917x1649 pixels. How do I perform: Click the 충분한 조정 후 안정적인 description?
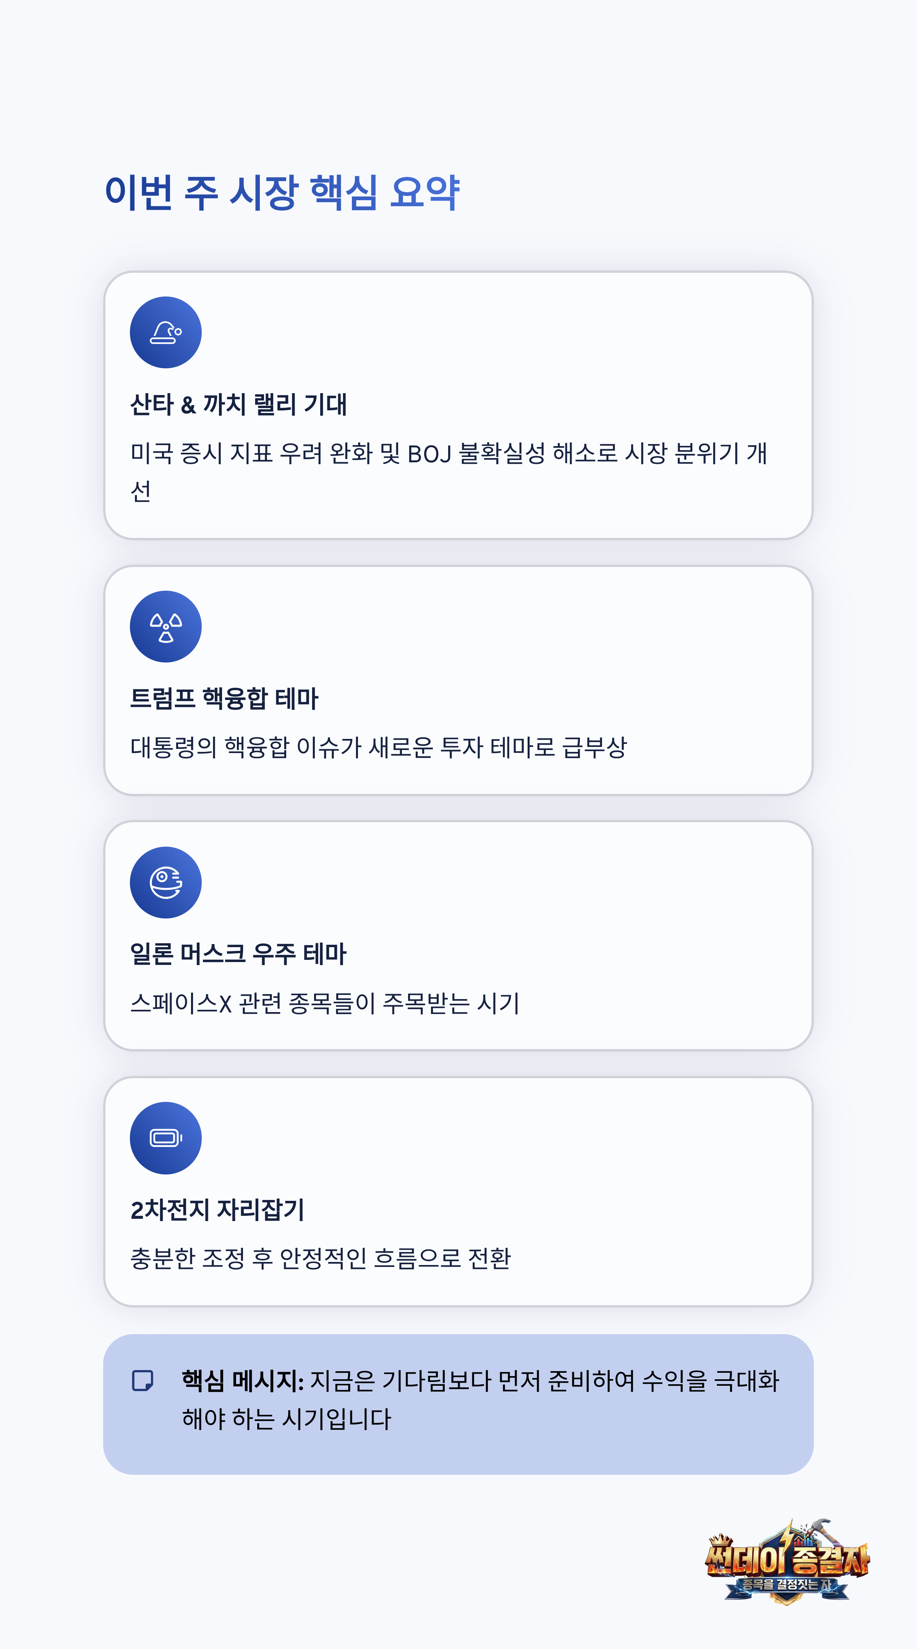pyautogui.click(x=320, y=1259)
